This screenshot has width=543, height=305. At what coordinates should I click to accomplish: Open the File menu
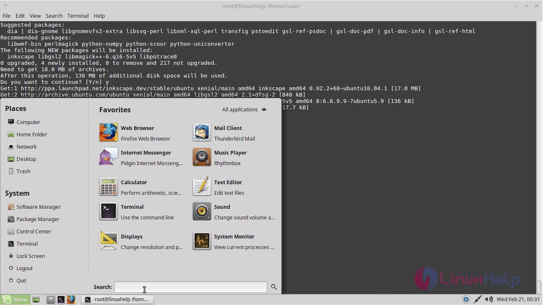point(6,16)
